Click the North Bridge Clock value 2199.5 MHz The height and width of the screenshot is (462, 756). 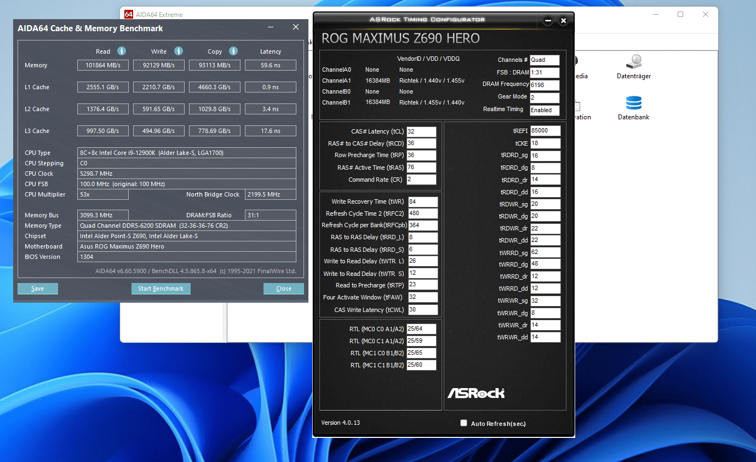click(x=271, y=194)
